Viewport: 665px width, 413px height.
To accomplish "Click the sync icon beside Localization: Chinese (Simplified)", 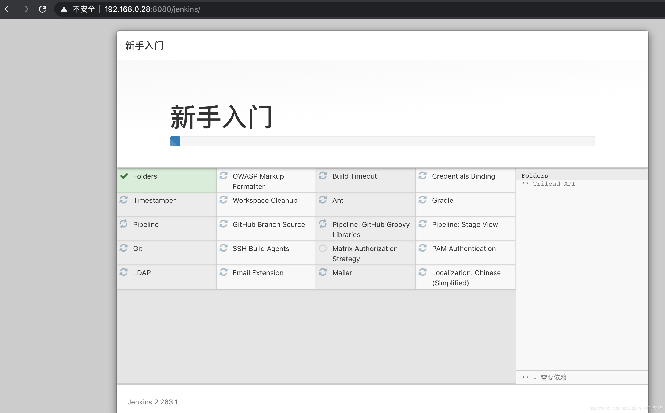I will [x=423, y=272].
